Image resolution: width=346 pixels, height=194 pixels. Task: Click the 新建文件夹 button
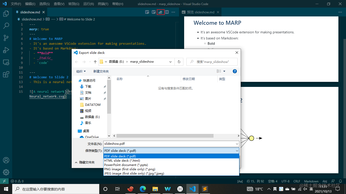(x=101, y=71)
